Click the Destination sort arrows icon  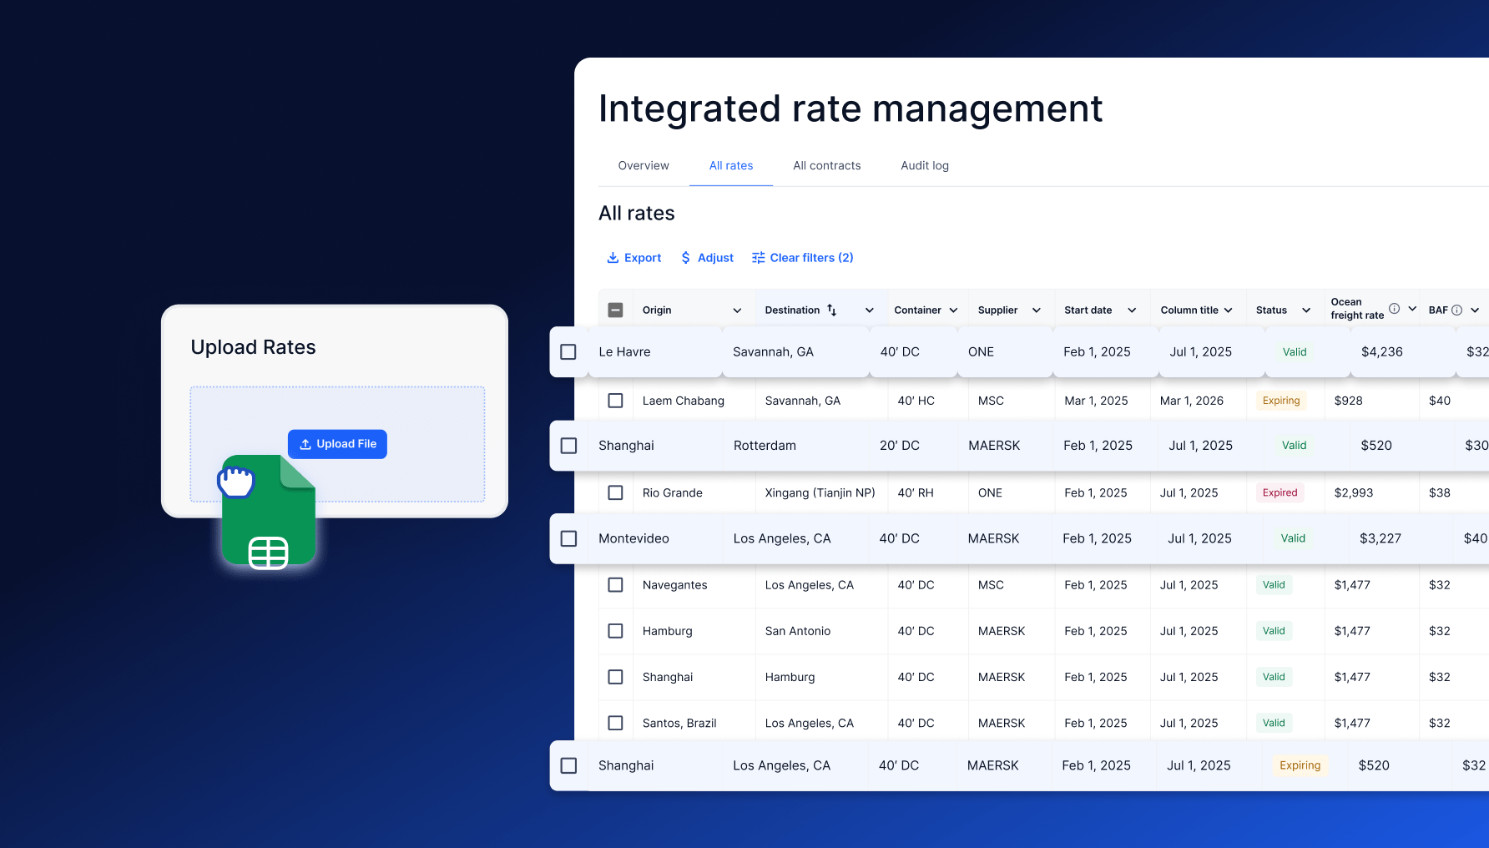tap(831, 310)
